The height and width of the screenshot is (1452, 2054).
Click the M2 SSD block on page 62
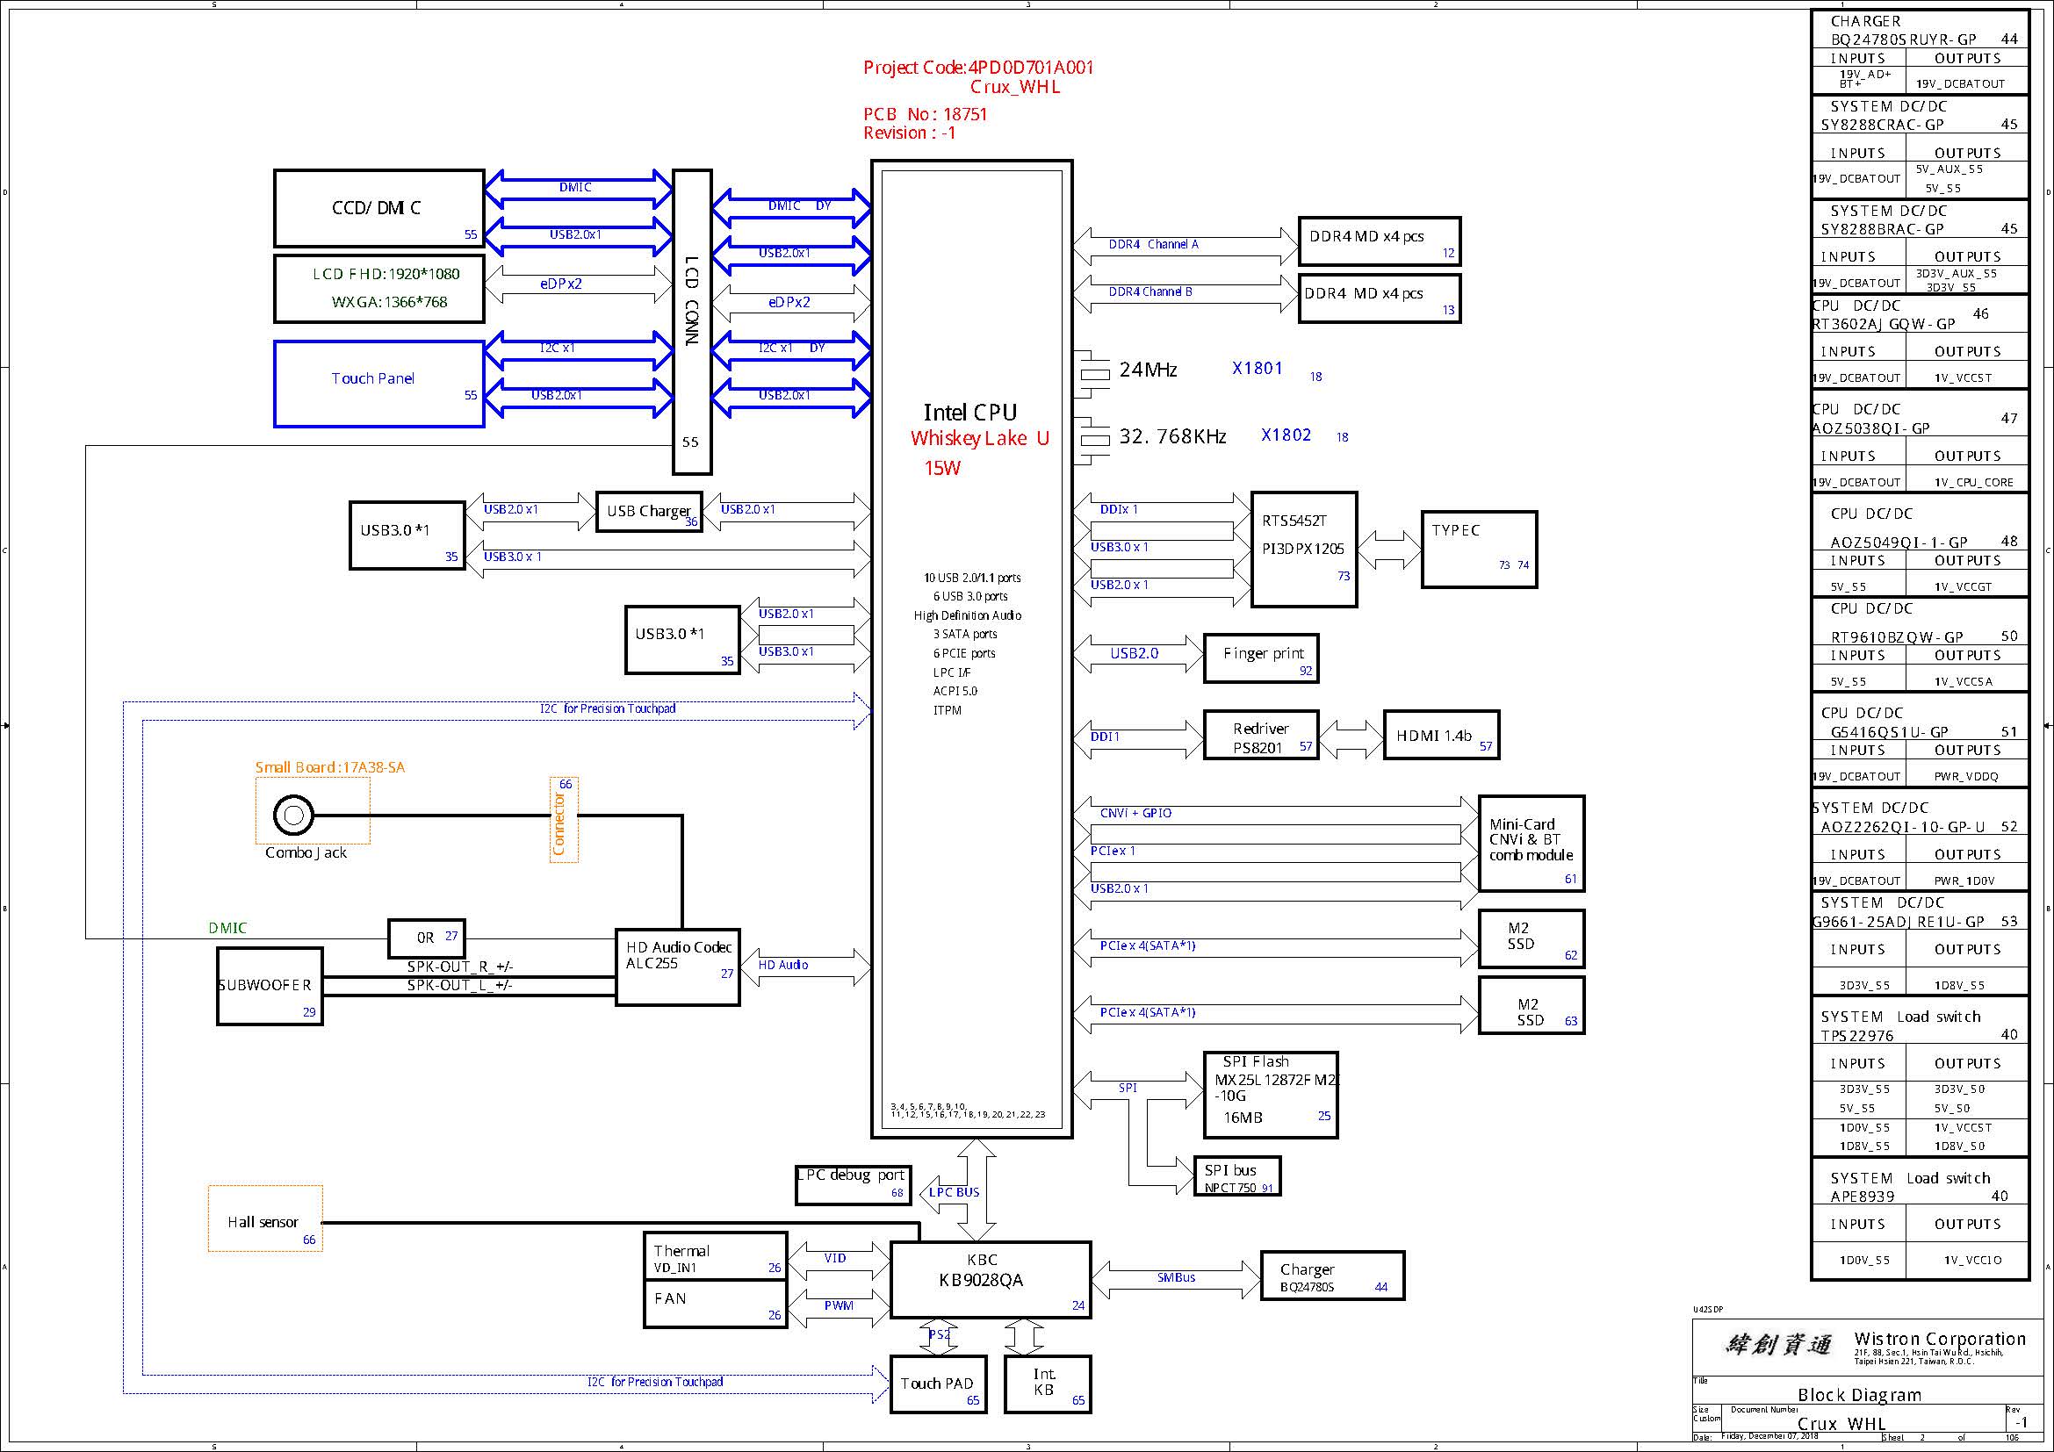(x=1531, y=938)
